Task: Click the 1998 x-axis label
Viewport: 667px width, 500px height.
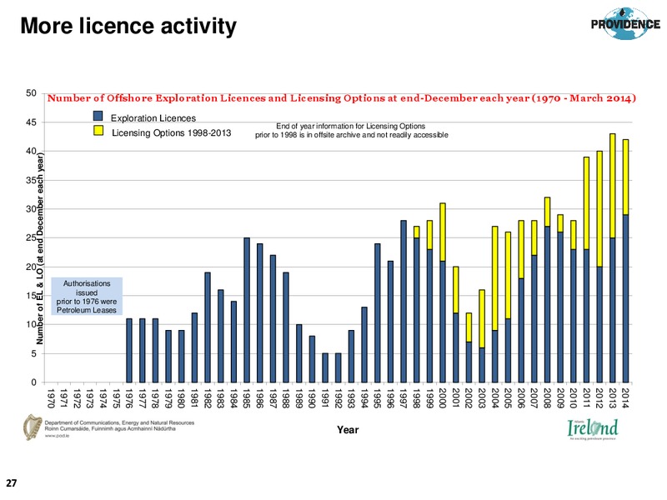Action: [416, 398]
